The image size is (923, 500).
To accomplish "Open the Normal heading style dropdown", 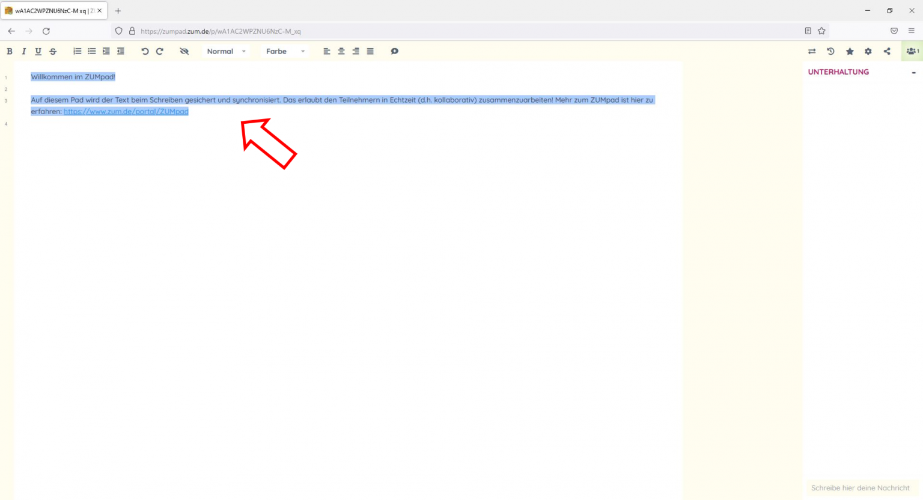I will (x=226, y=52).
